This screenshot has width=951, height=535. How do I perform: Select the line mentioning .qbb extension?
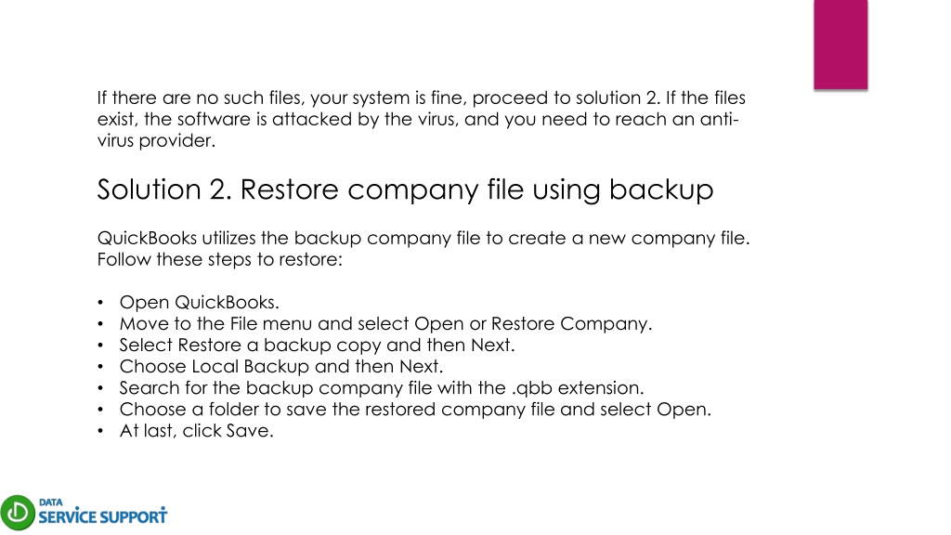[382, 388]
